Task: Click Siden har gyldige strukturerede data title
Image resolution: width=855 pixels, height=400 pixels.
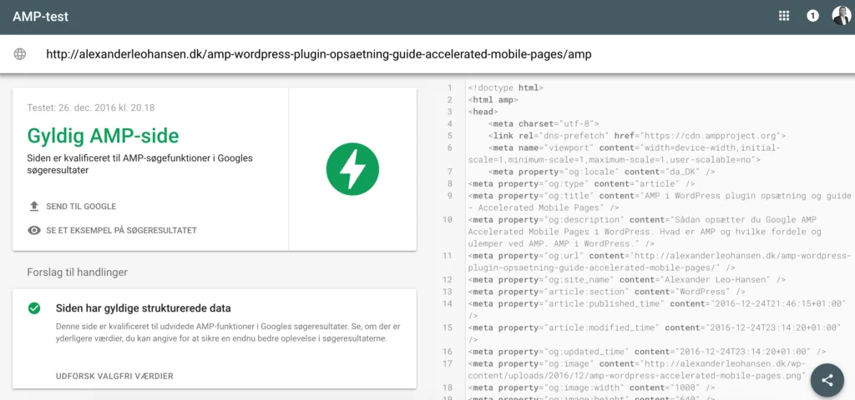Action: 143,308
